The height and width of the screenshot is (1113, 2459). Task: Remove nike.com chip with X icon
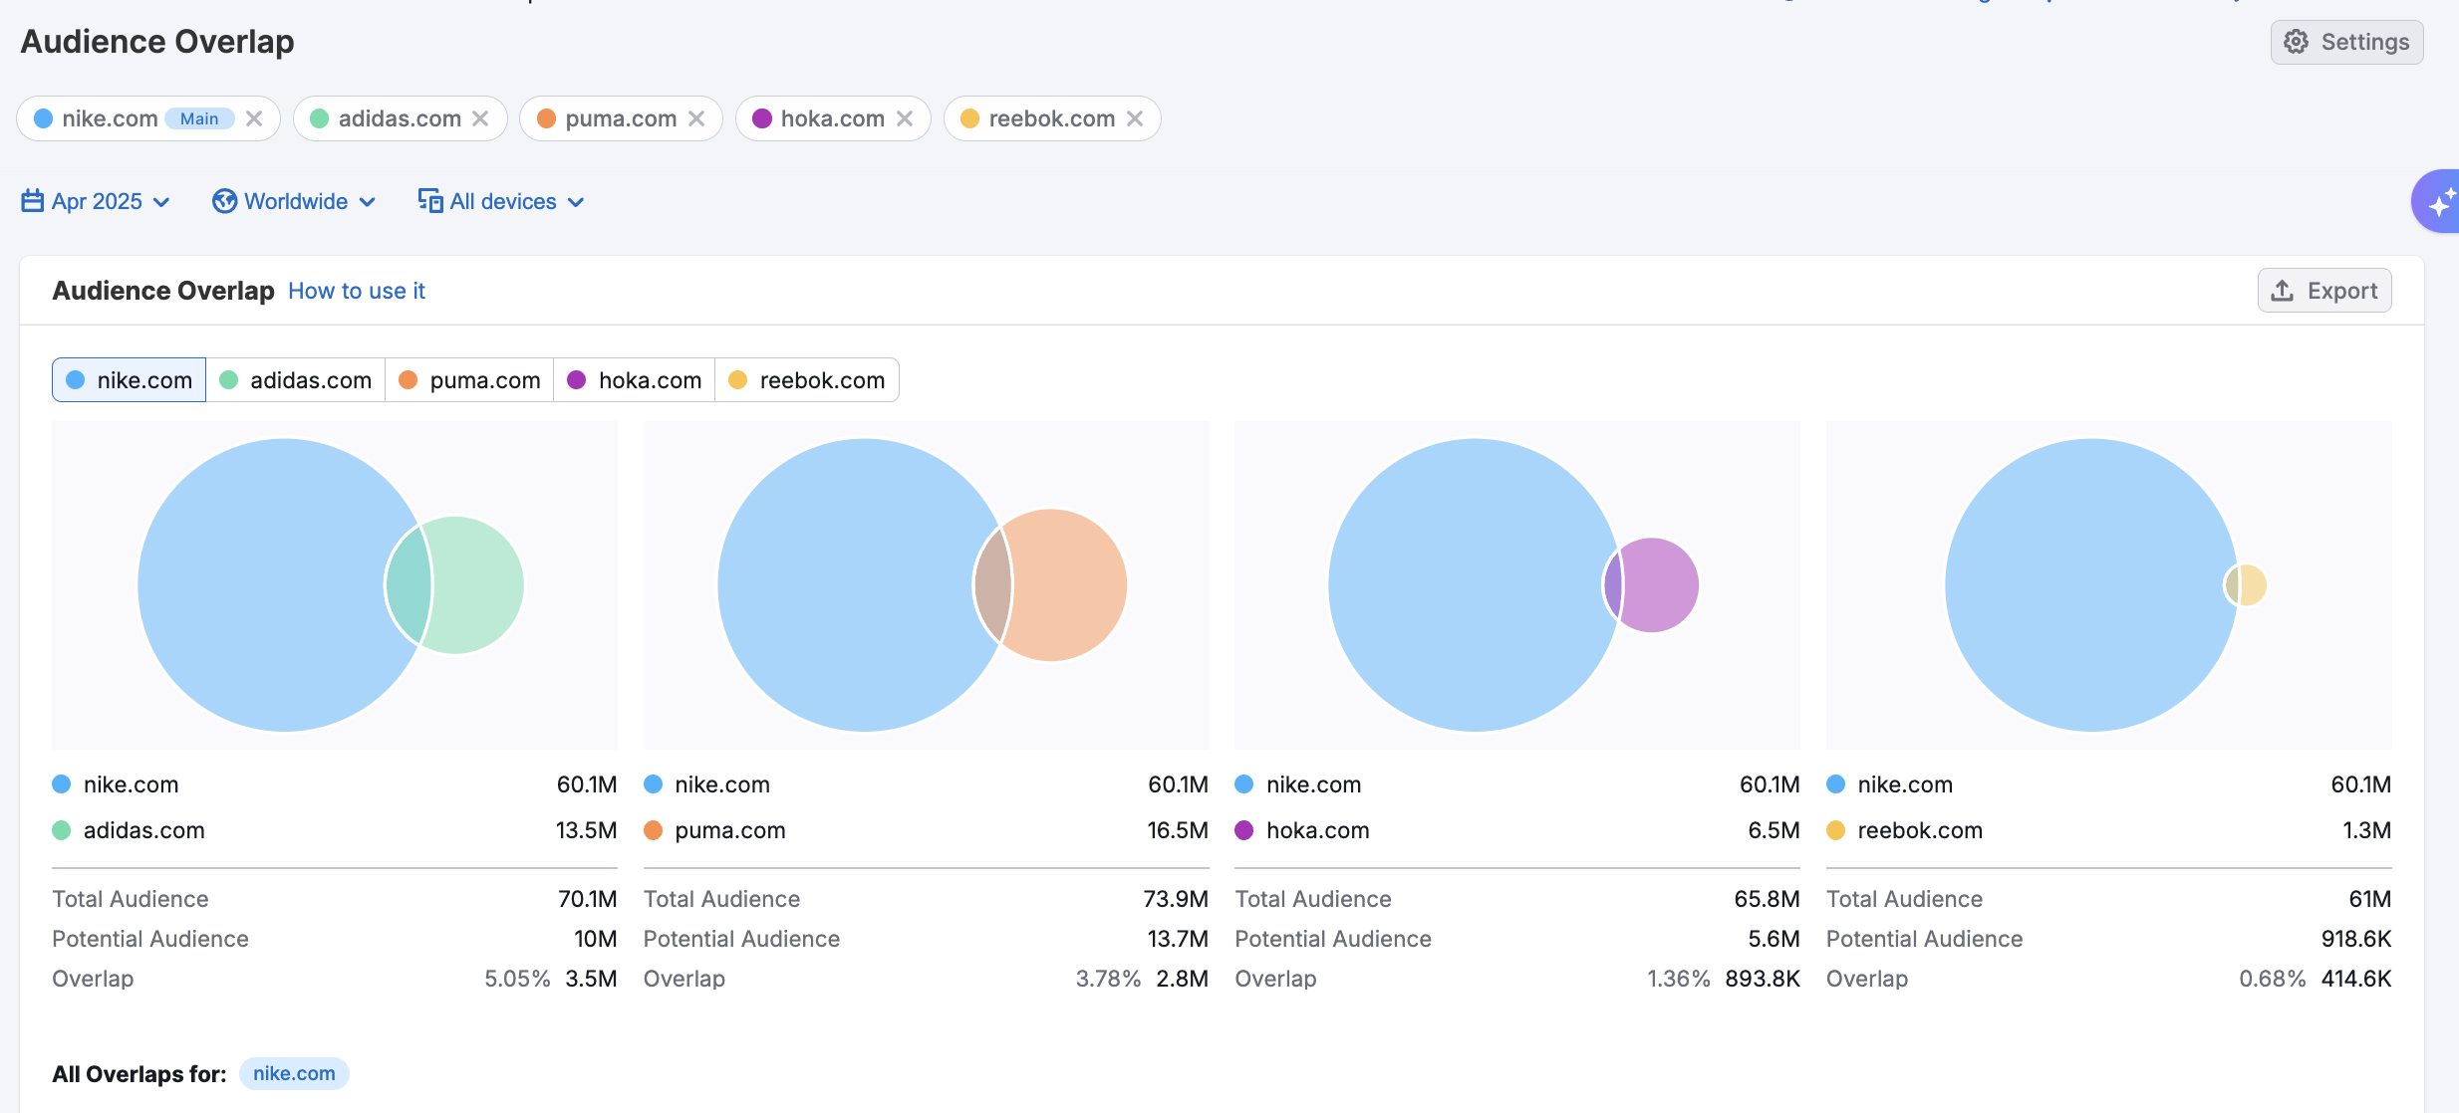pyautogui.click(x=254, y=118)
